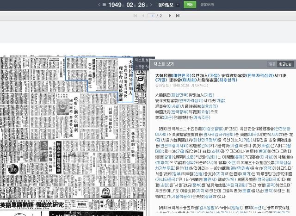Click the portrait photo of the smiling man
This screenshot has height=216, width=296.
tap(63, 106)
